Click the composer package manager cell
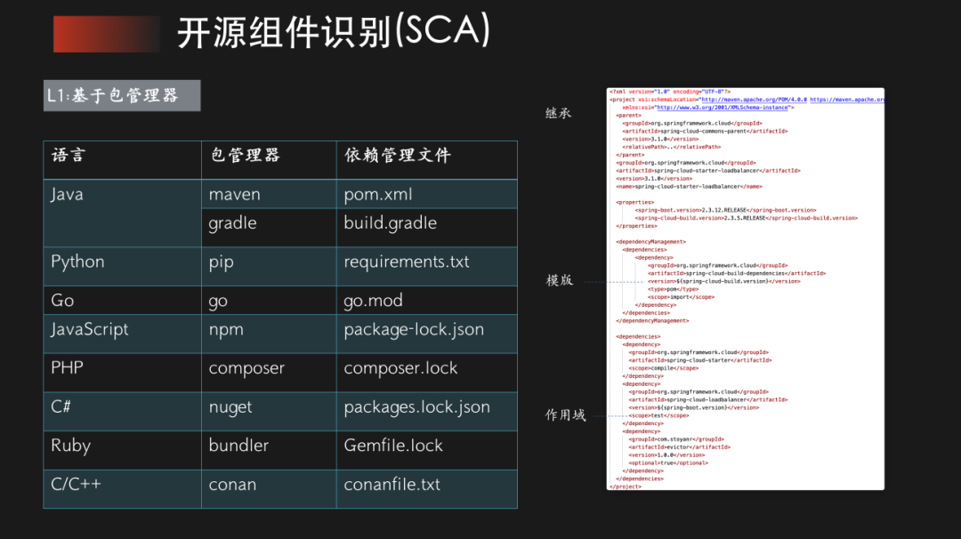 (269, 373)
